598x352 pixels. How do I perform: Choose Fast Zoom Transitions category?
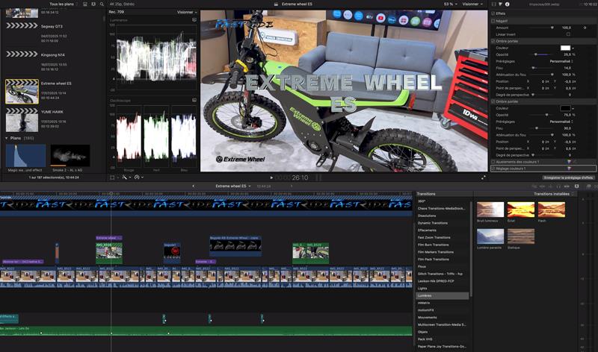coord(443,237)
